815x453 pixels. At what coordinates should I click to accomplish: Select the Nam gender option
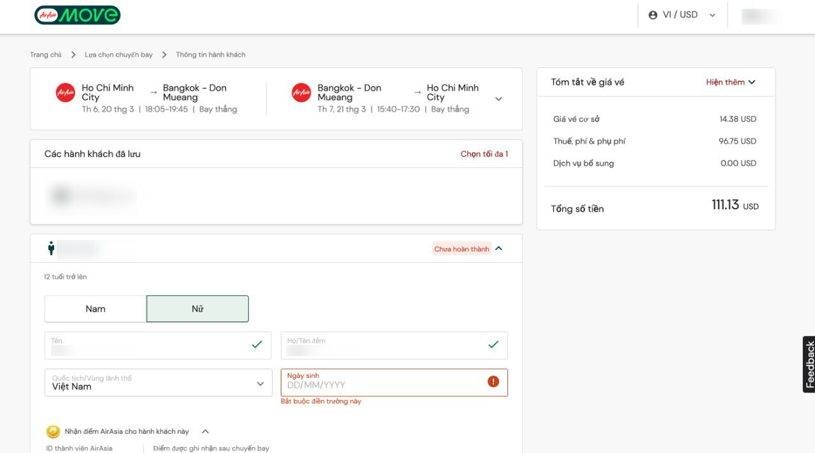94,309
